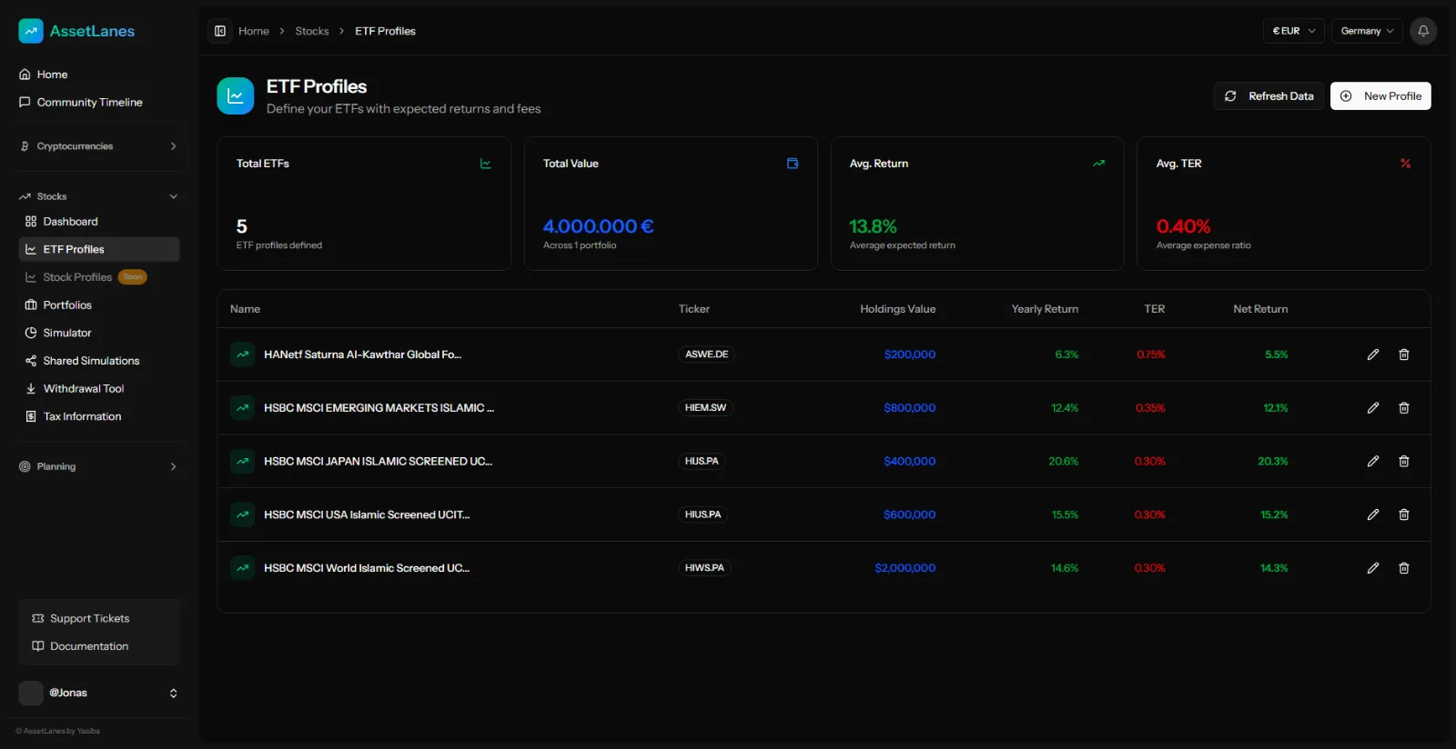
Task: Open the Withdrawal Tool
Action: click(99, 389)
